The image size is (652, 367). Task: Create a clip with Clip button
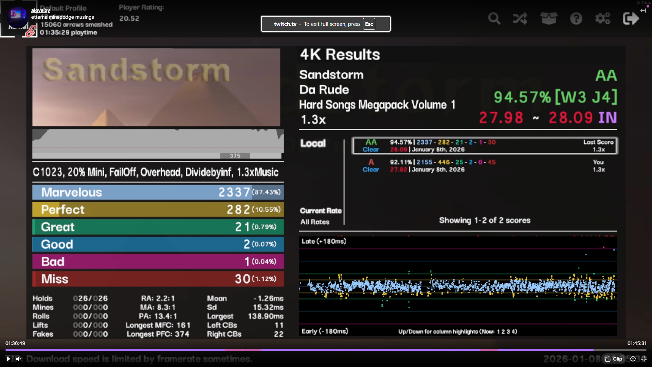click(x=614, y=359)
